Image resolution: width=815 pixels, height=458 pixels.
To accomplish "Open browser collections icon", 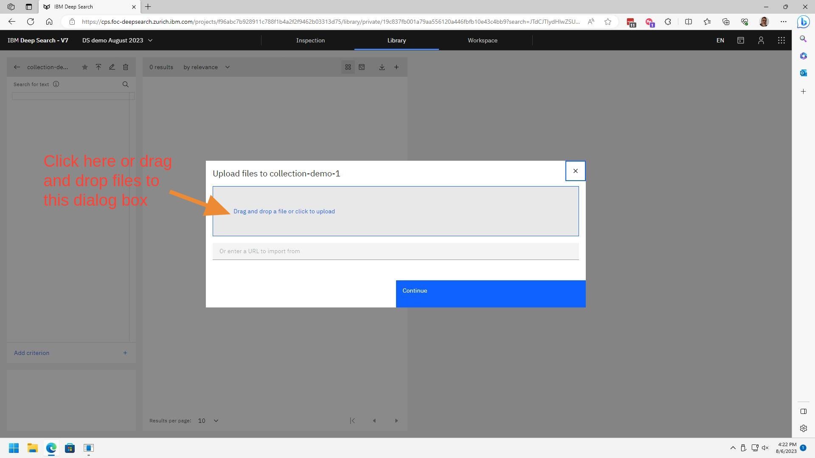I will [726, 22].
